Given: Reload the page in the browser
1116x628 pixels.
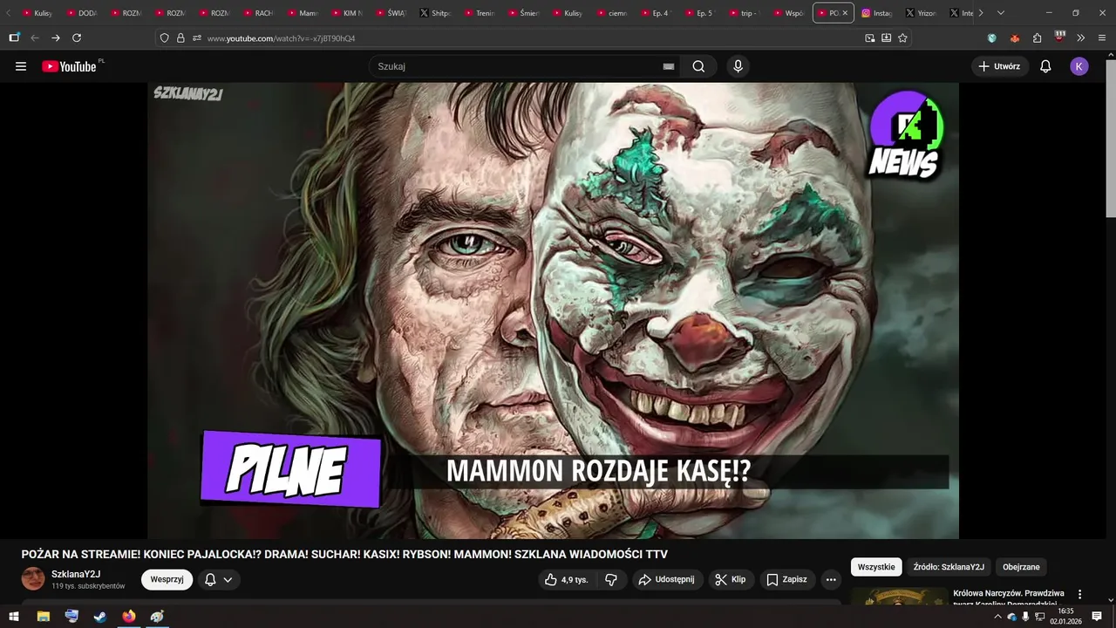Looking at the screenshot, I should point(77,38).
